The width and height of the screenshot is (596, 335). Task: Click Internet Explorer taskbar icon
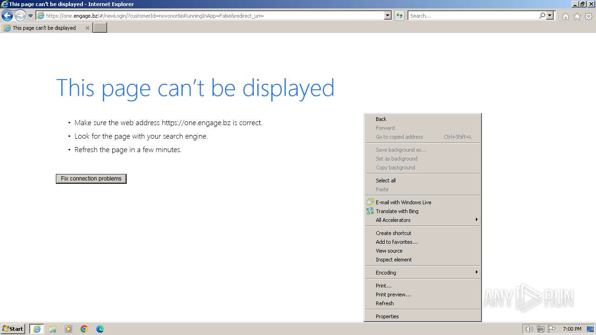coord(37,329)
